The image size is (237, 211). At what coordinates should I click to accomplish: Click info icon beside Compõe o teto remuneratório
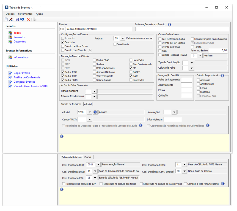click(x=223, y=183)
